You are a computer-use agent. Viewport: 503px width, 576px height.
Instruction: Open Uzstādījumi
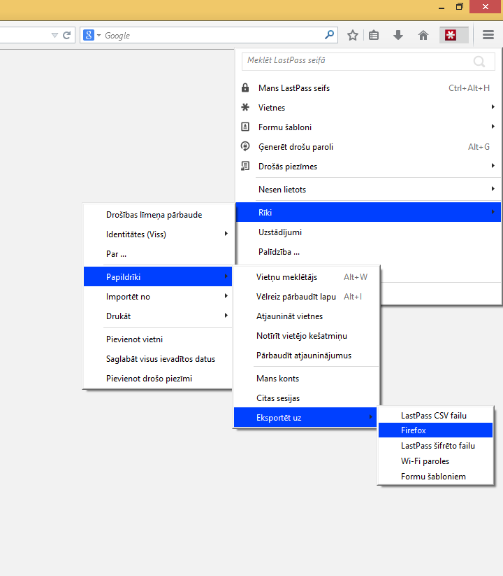pyautogui.click(x=368, y=232)
